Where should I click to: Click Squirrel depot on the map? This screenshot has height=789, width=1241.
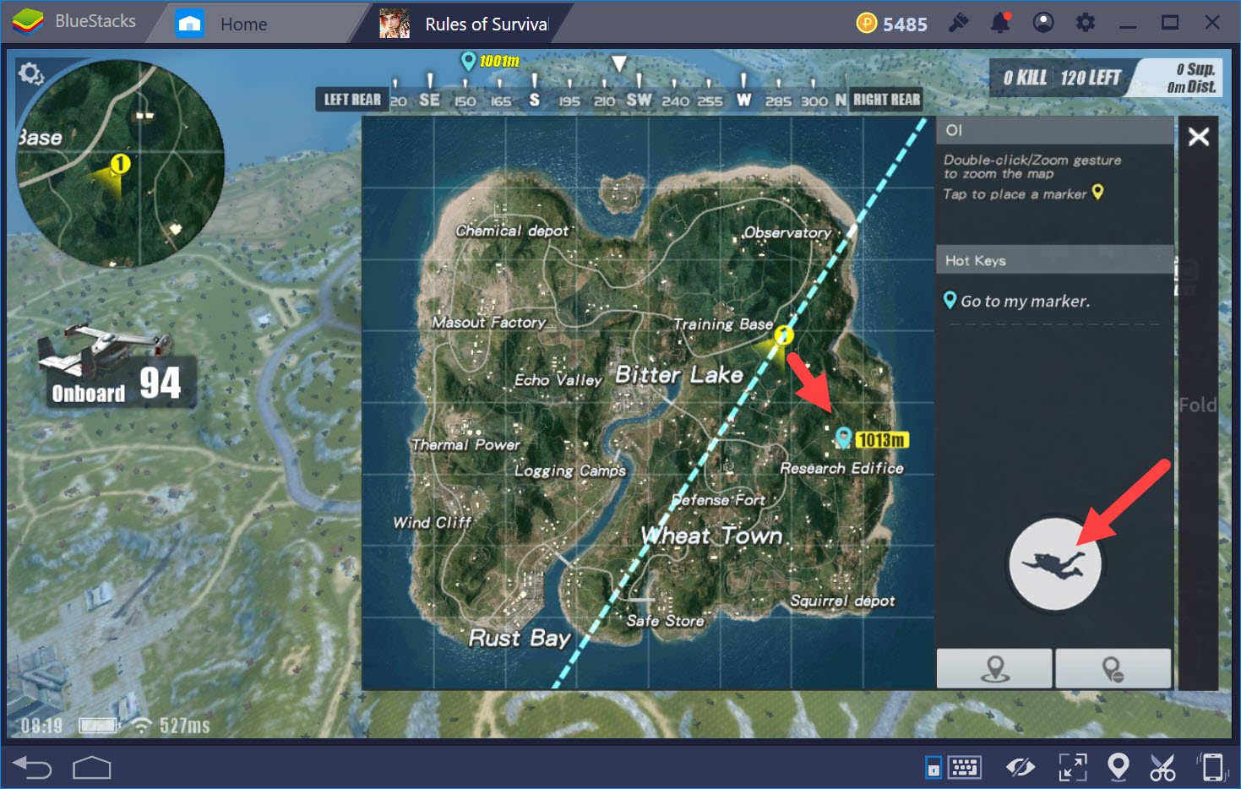click(842, 601)
